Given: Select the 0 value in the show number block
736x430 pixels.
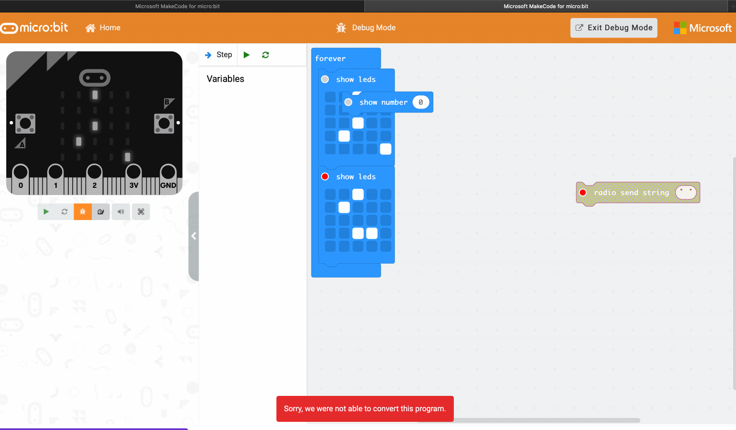Looking at the screenshot, I should 421,102.
